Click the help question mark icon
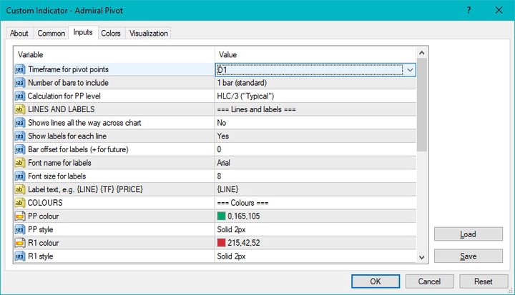Screen dimensions: 515x295 (x=469, y=10)
